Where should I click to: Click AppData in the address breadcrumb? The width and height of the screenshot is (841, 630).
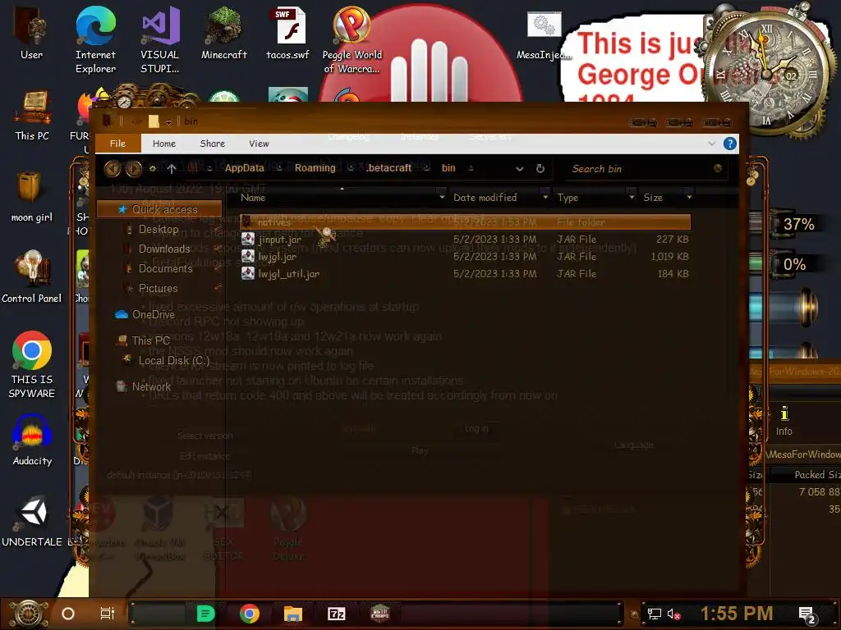tap(245, 167)
